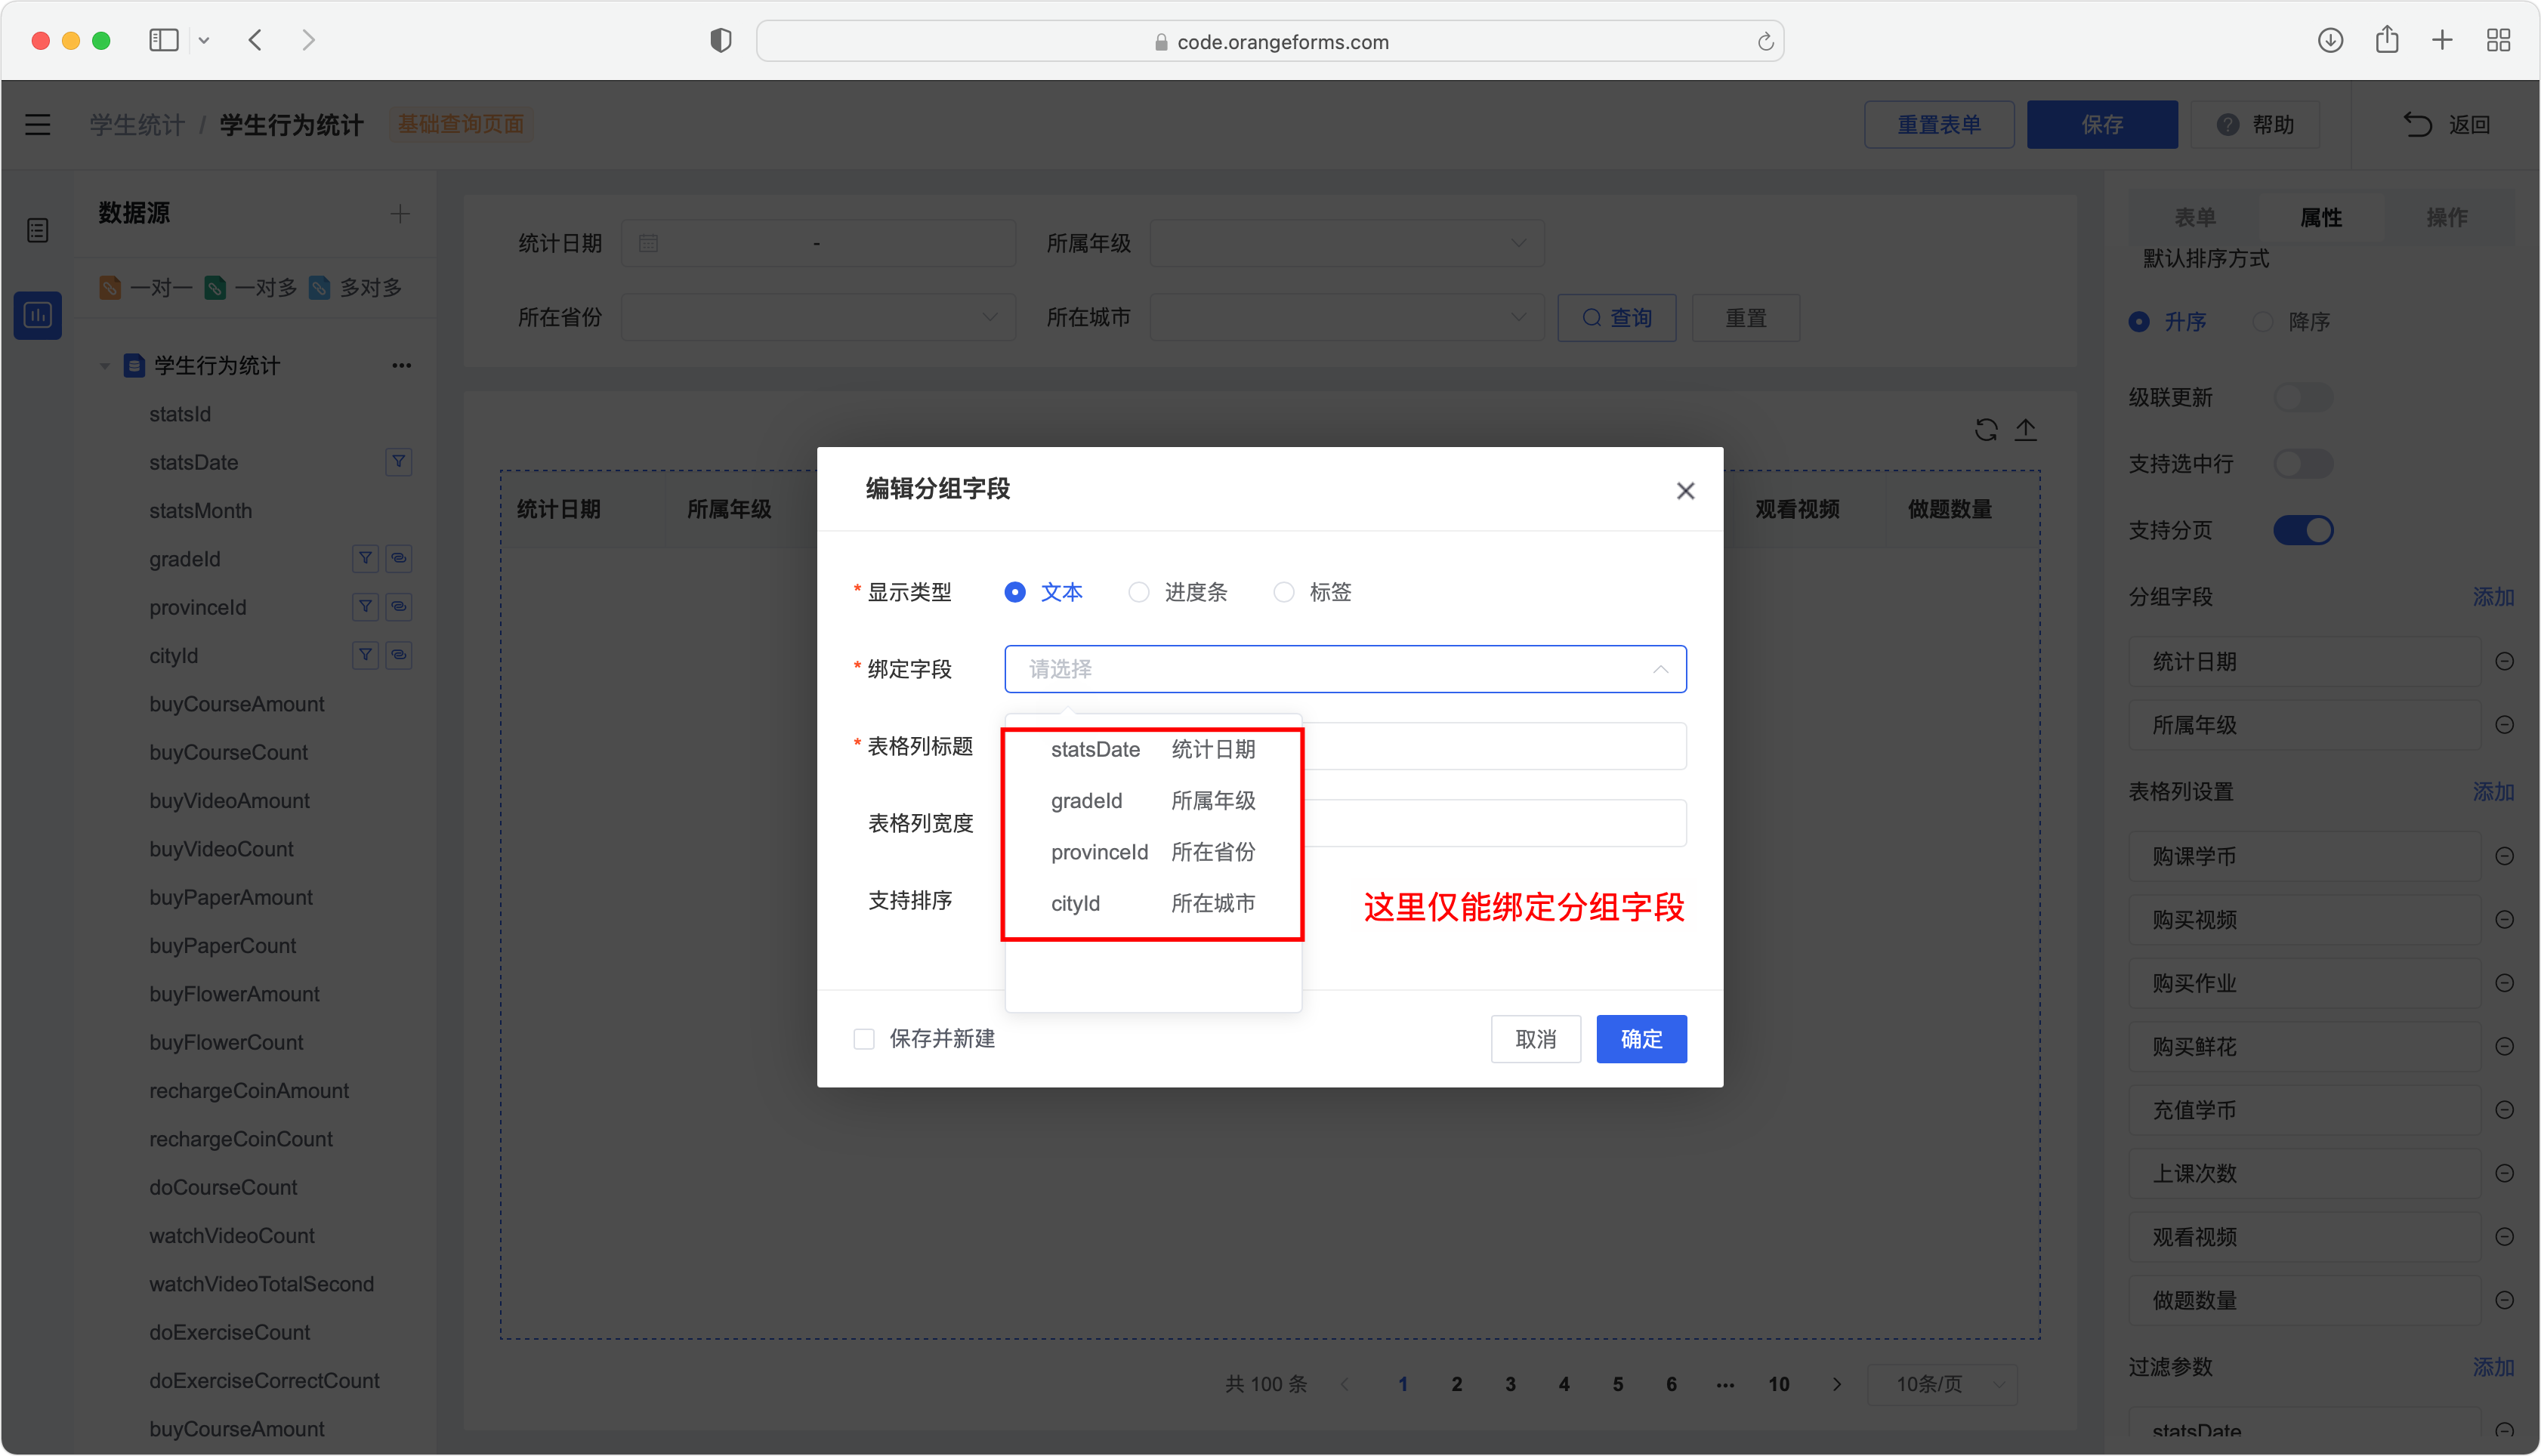Screen dimensions: 2541x1456
Task: Remove 购买鲜花 column
Action: click(x=2504, y=1047)
